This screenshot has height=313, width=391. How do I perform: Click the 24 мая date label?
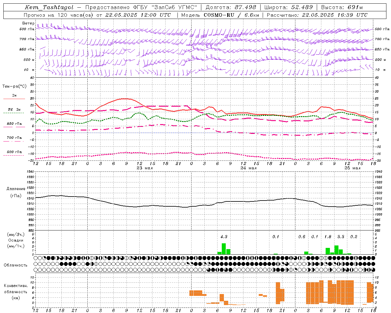click(x=248, y=168)
